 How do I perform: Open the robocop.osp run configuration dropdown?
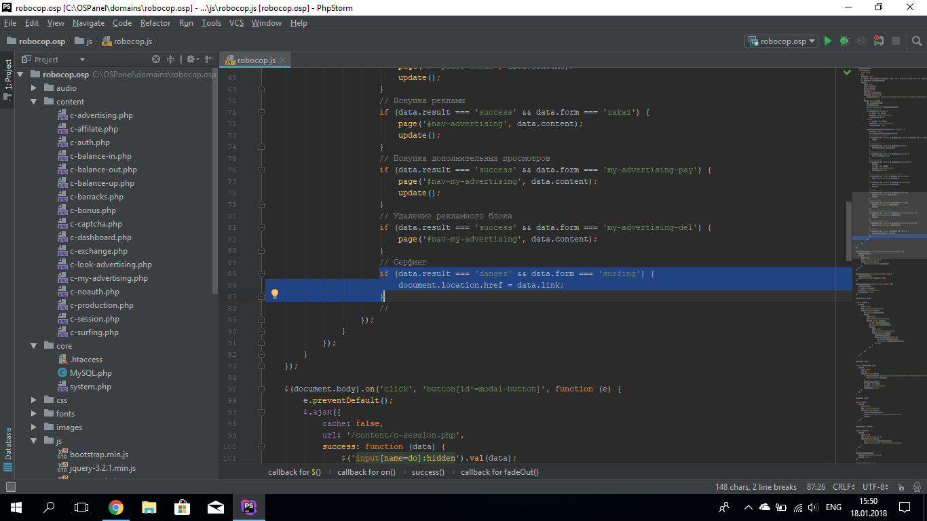[781, 41]
